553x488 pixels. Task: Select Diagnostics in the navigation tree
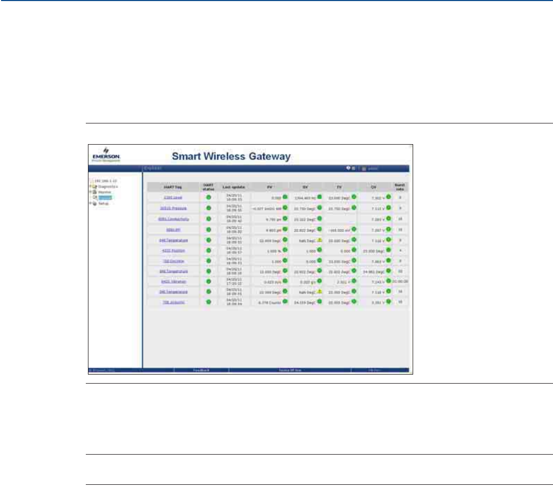coord(108,187)
